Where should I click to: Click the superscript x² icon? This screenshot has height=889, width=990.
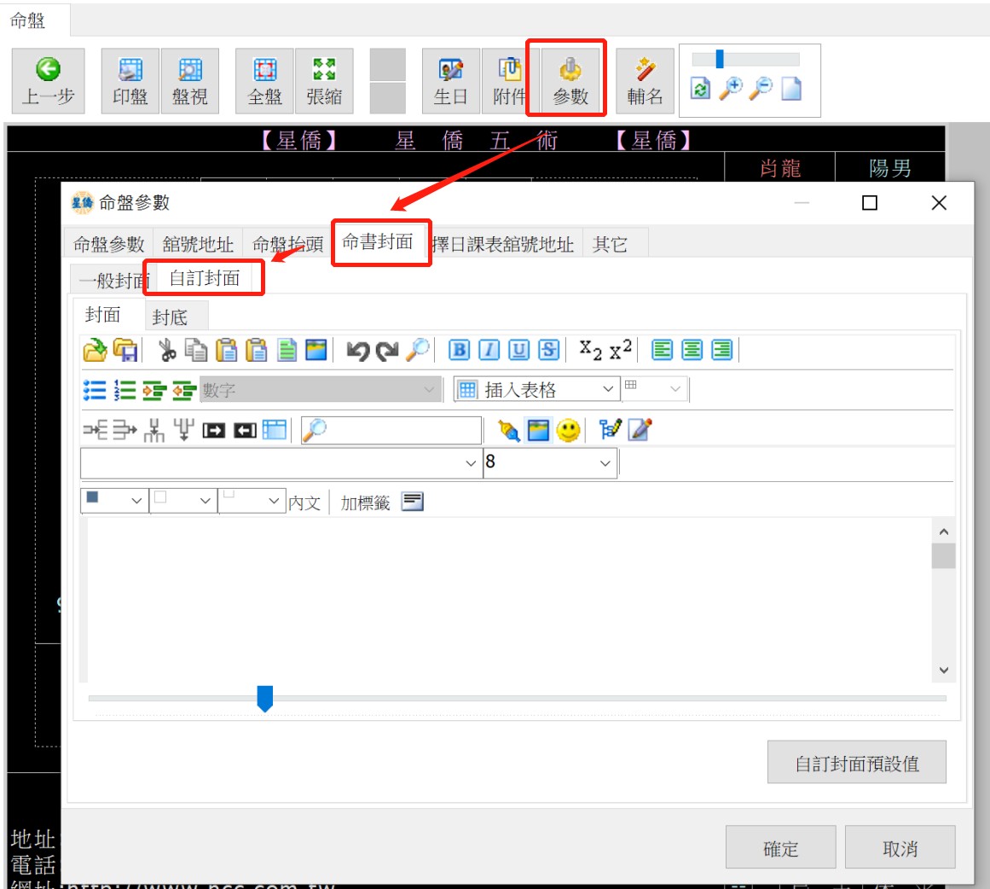tap(621, 350)
